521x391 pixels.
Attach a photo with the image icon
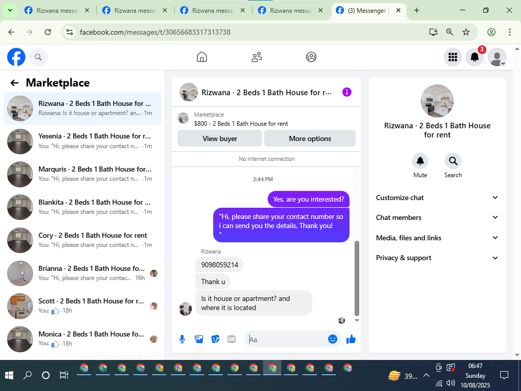[x=199, y=339]
